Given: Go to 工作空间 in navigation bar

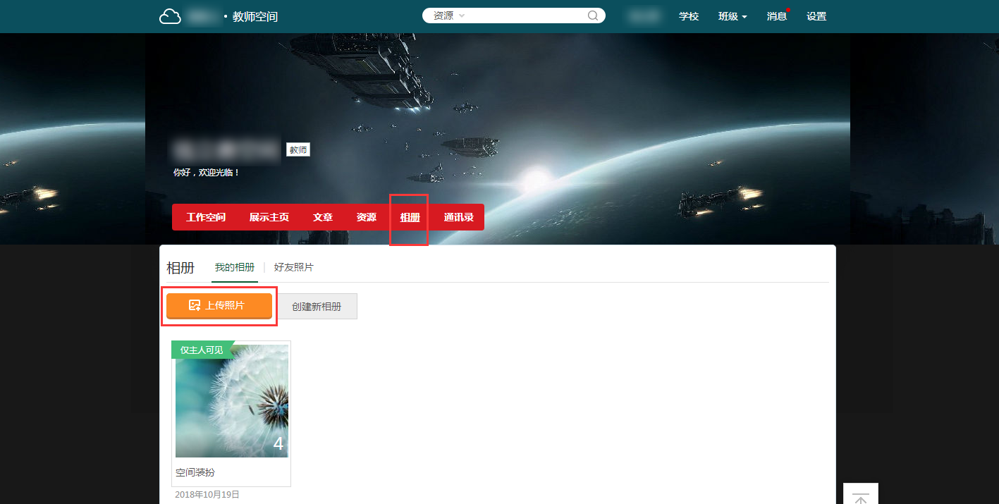Looking at the screenshot, I should 206,217.
